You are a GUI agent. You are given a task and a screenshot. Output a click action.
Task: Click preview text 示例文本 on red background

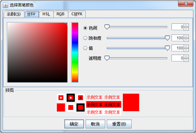point(104,105)
